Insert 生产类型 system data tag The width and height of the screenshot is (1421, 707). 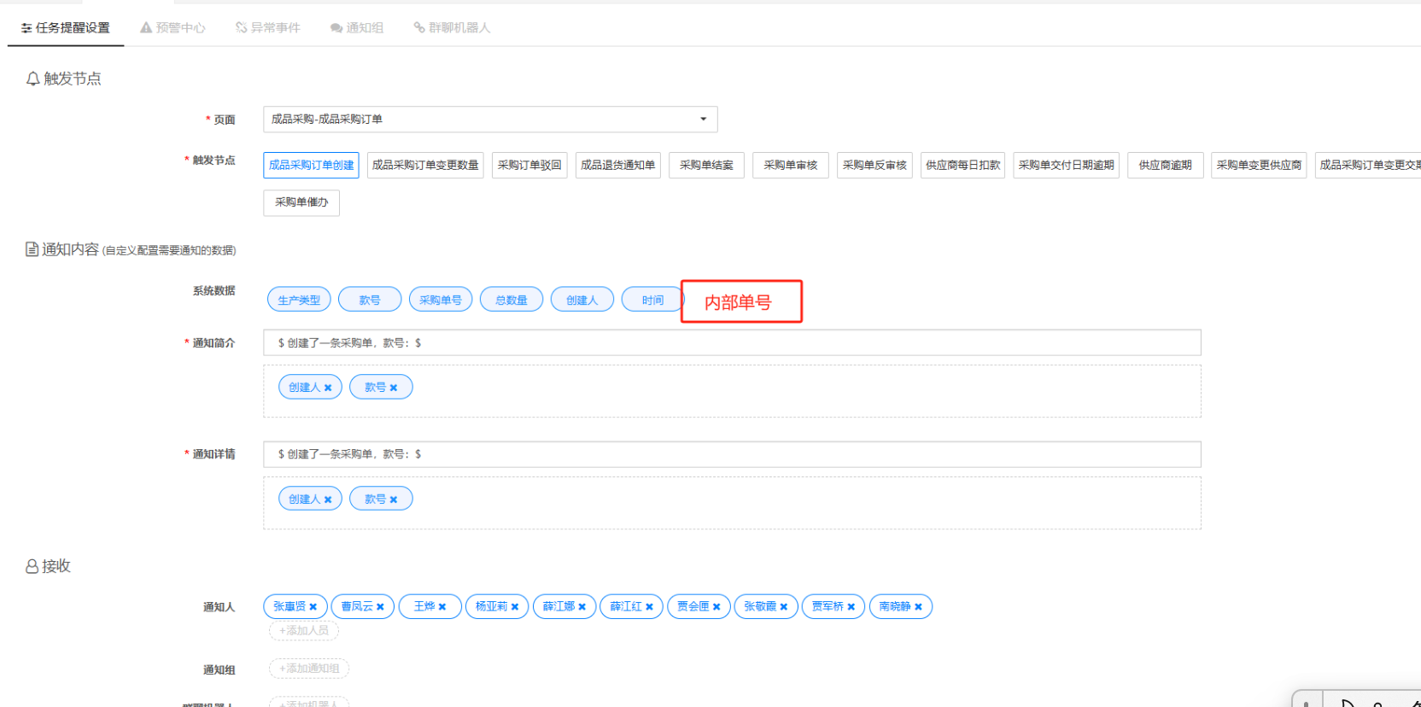click(299, 300)
